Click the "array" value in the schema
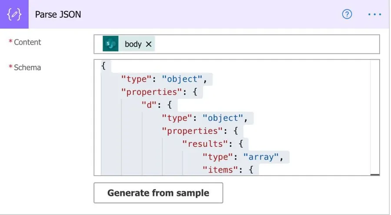391x215 pixels. pos(260,157)
